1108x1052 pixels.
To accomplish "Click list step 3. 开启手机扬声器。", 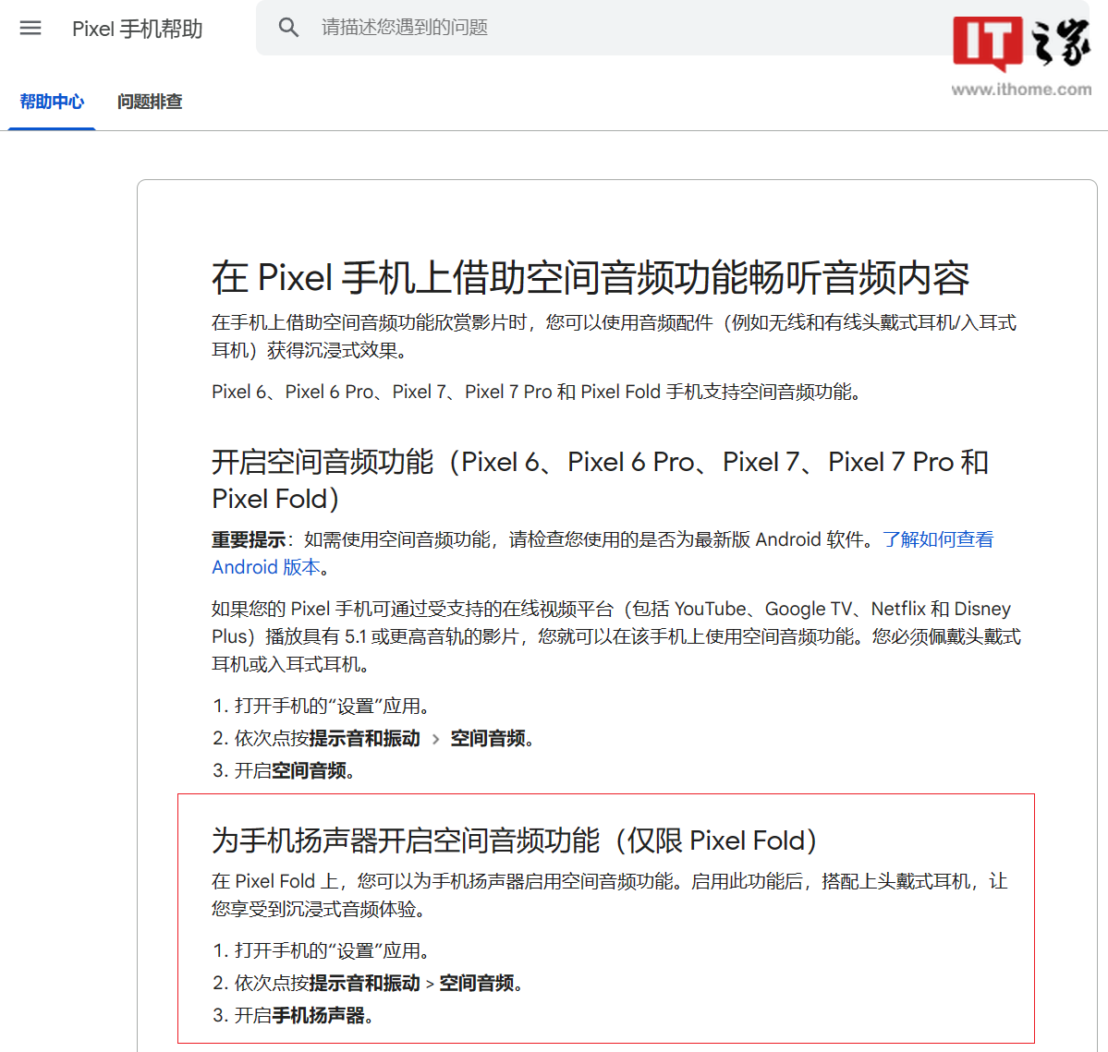I will click(293, 1016).
